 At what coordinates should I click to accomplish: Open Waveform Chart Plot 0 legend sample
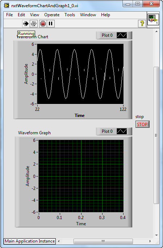tap(122, 35)
